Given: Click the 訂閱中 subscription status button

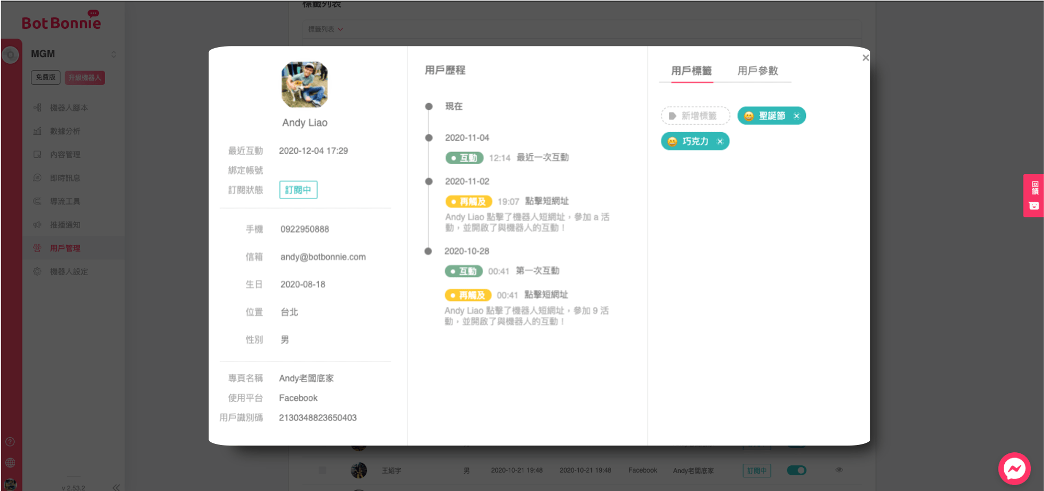Looking at the screenshot, I should 298,190.
